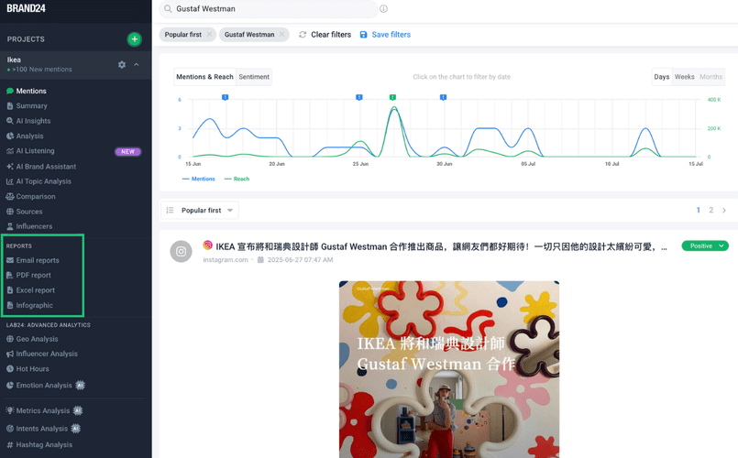This screenshot has width=738, height=458.
Task: Click the blue event marker above 30 Jun
Action: point(443,97)
